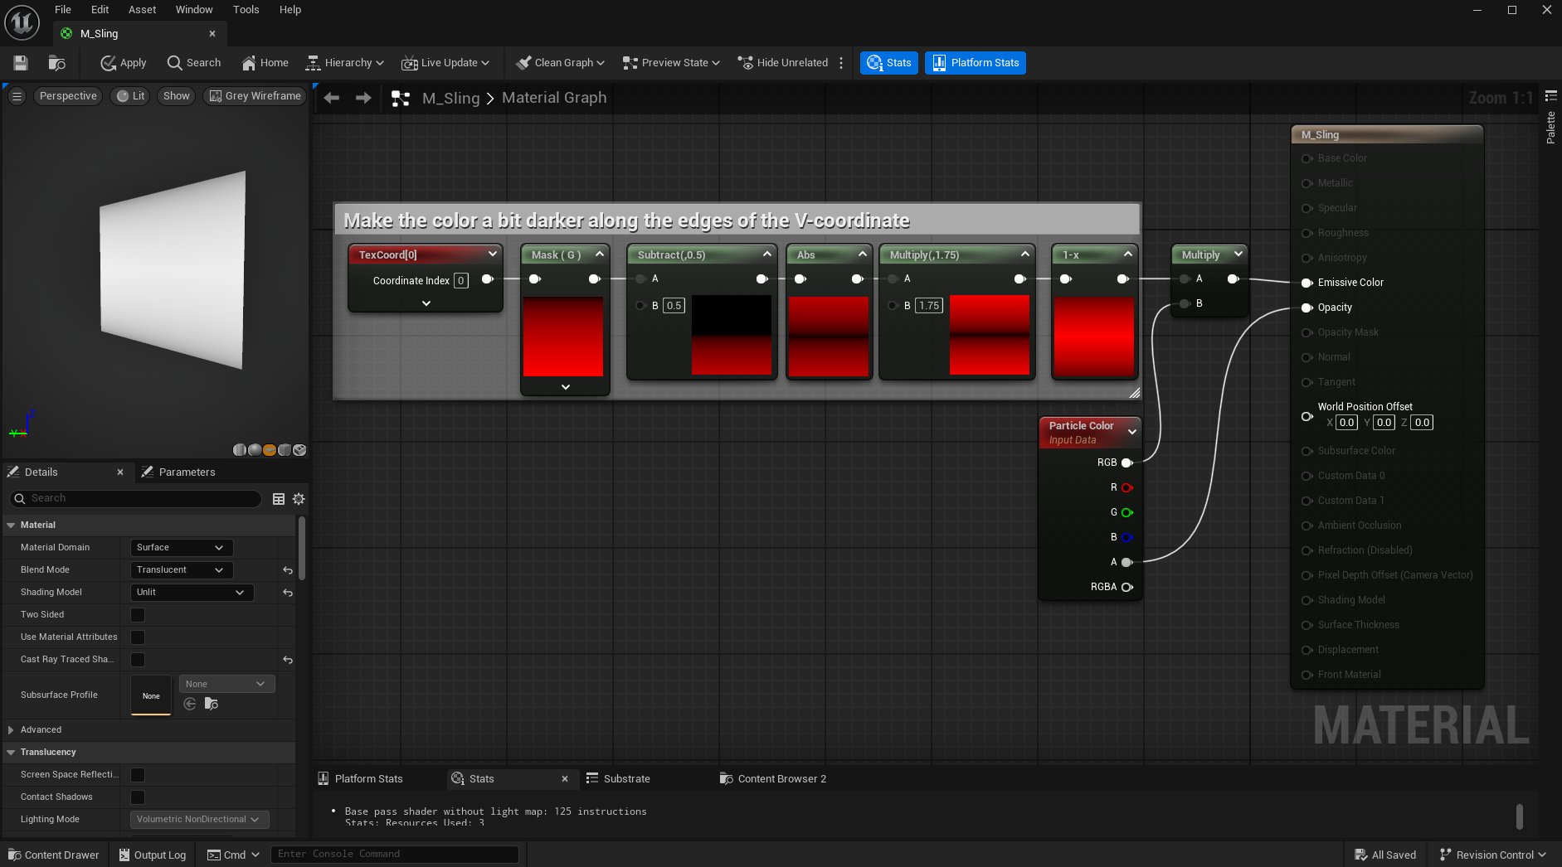Viewport: 1562px width, 867px height.
Task: Click the Save asset icon in toolbar
Action: point(21,63)
